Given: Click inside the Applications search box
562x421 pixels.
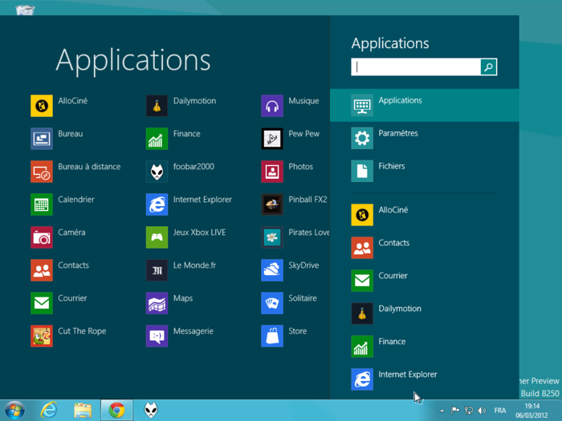Looking at the screenshot, I should pyautogui.click(x=416, y=67).
